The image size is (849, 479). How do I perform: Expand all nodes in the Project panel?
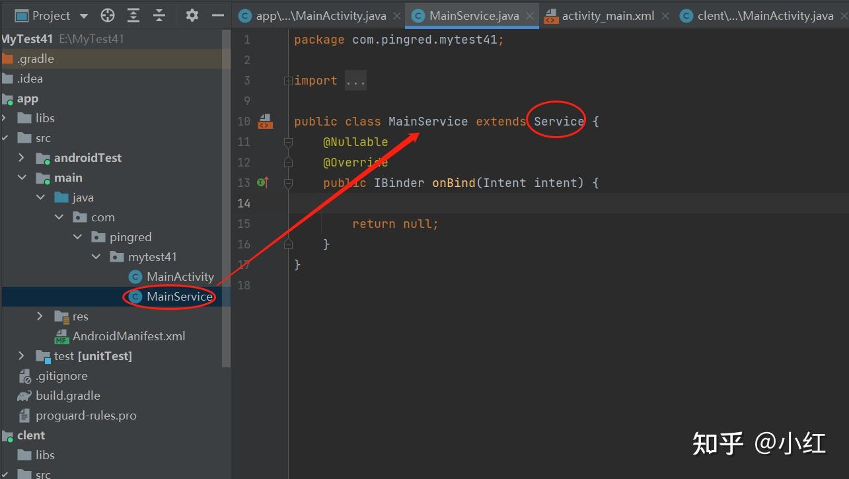tap(133, 16)
